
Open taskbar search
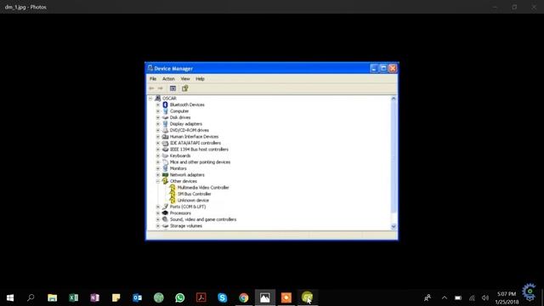click(x=31, y=297)
